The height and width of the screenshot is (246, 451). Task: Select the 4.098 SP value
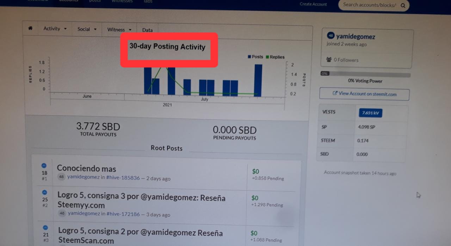(366, 127)
